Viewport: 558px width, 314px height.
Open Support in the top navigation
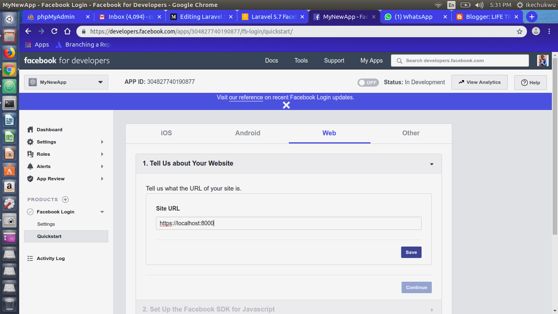pos(334,61)
